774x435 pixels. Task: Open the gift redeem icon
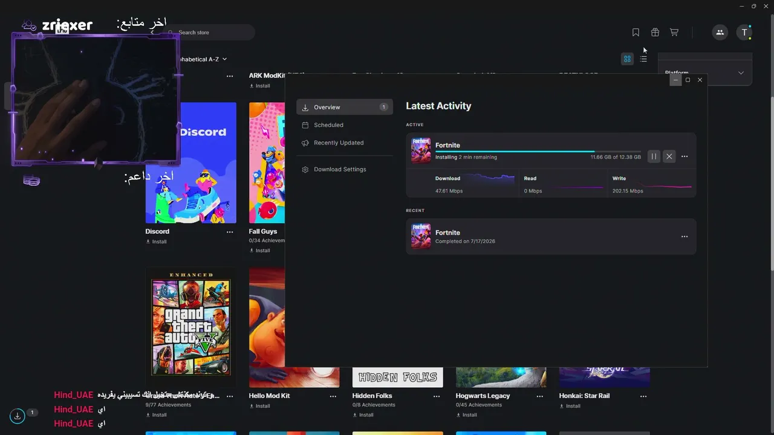[x=655, y=33]
